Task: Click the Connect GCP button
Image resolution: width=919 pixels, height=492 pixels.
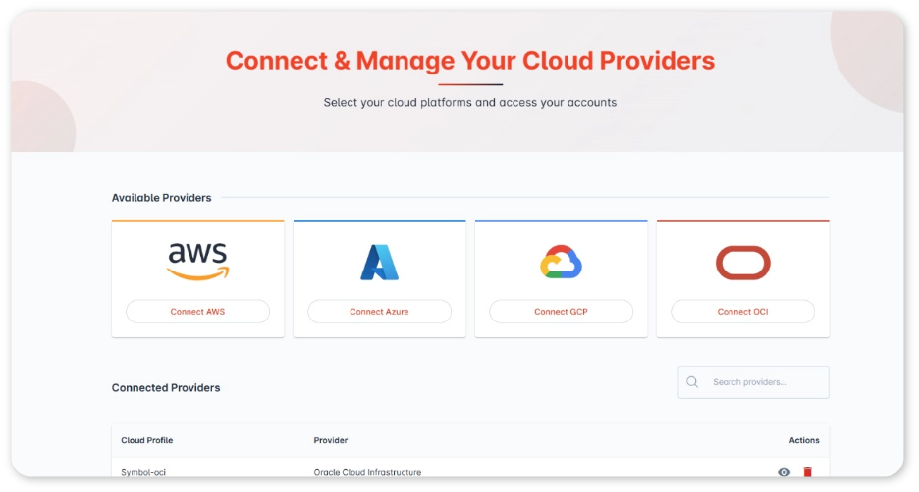Action: click(561, 312)
